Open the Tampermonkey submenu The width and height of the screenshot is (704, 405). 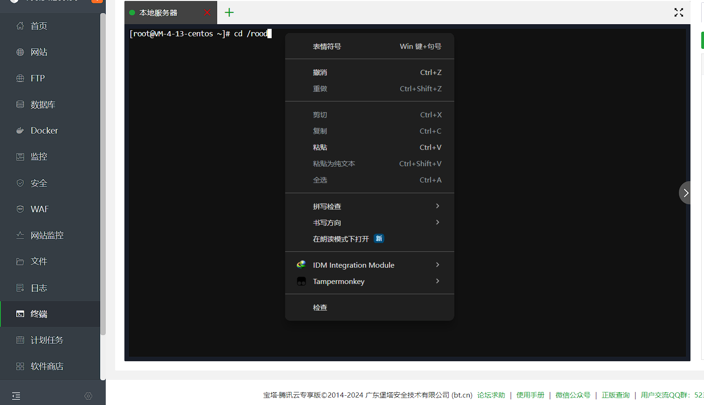pyautogui.click(x=369, y=281)
